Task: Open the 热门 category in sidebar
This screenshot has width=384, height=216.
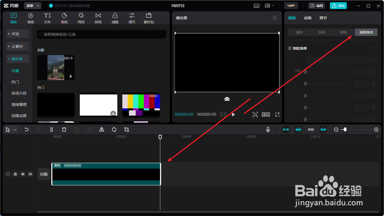Action: pyautogui.click(x=15, y=82)
